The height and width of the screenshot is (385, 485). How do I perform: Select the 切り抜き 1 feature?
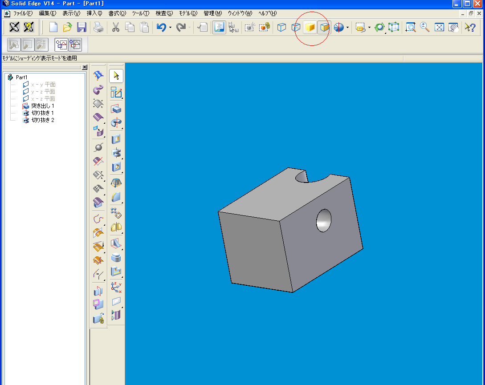(x=43, y=113)
